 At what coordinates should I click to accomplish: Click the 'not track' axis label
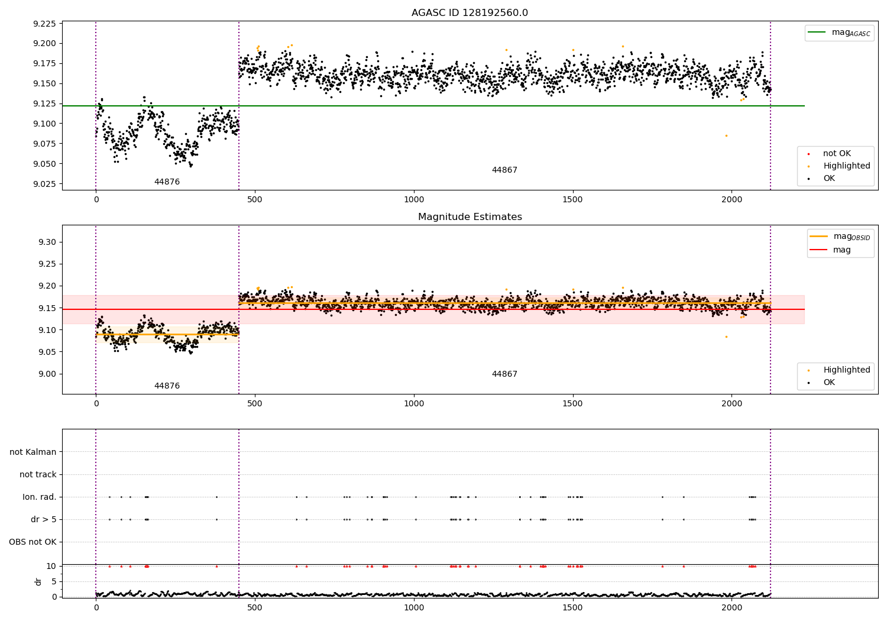[38, 474]
